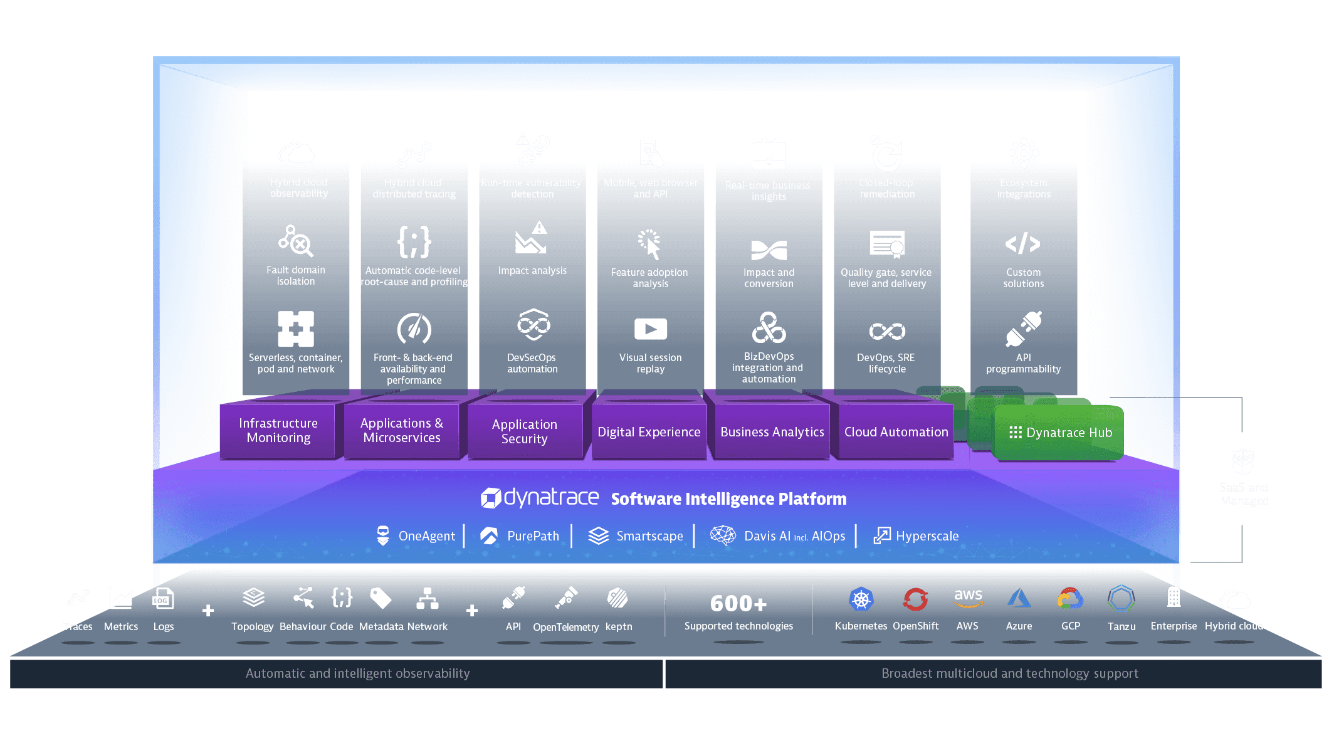Click the Logs file icon
Viewport: 1329px width, 748px height.
[x=163, y=599]
